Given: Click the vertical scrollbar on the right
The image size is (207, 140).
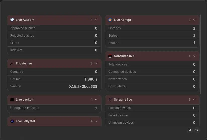Looking at the screenshot, I should click(x=200, y=54).
